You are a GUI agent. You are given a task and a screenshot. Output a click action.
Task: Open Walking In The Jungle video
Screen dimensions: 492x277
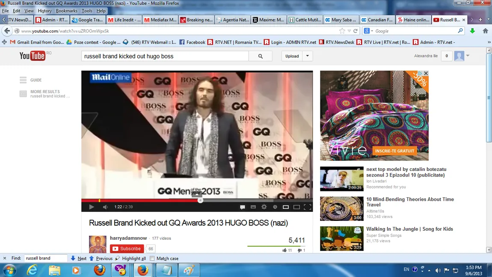point(409,229)
